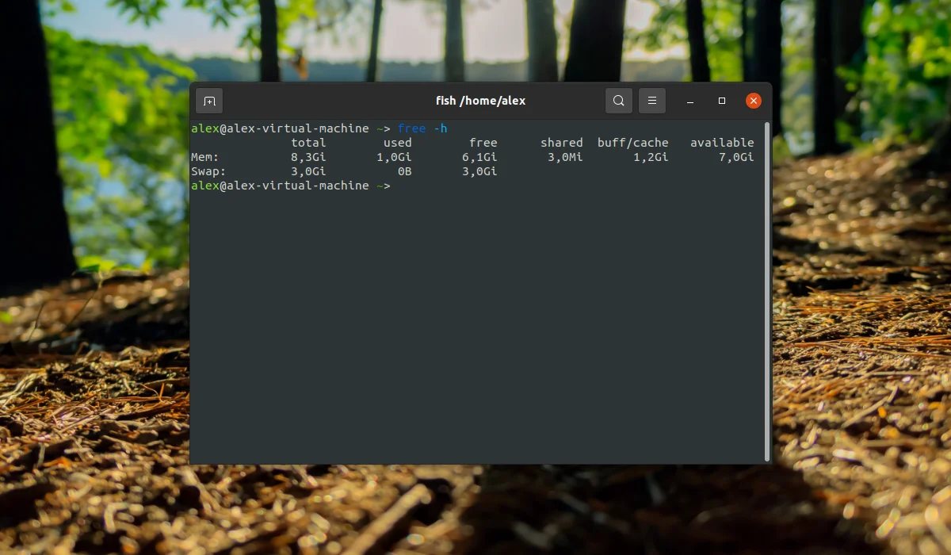The width and height of the screenshot is (951, 555).
Task: Click the available value 7,0Gi
Action: pos(736,157)
